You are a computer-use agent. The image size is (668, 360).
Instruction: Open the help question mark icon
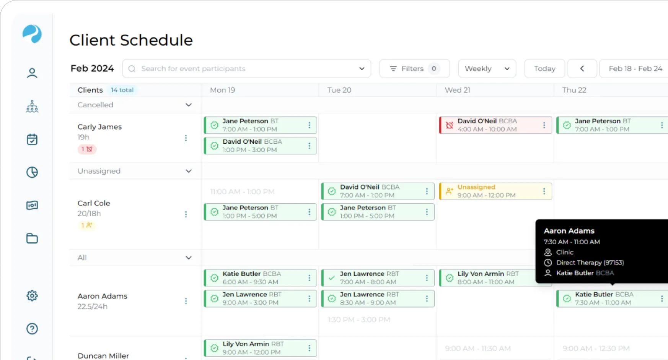coord(32,329)
